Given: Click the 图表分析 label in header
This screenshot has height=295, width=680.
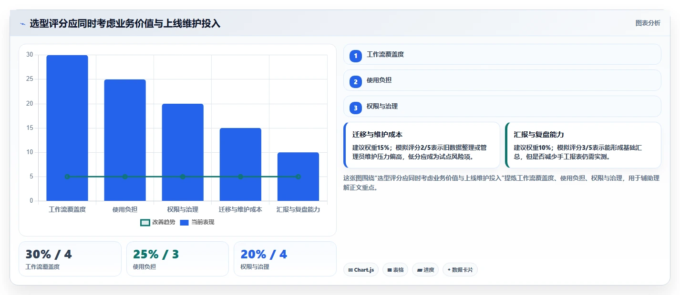Looking at the screenshot, I should 648,23.
